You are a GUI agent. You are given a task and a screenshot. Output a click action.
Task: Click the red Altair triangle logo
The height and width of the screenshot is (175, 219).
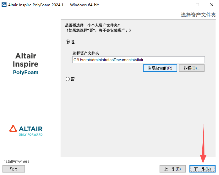click(x=13, y=129)
